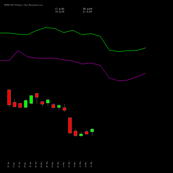Click the red candlestick at 28 Apr

click(20, 105)
